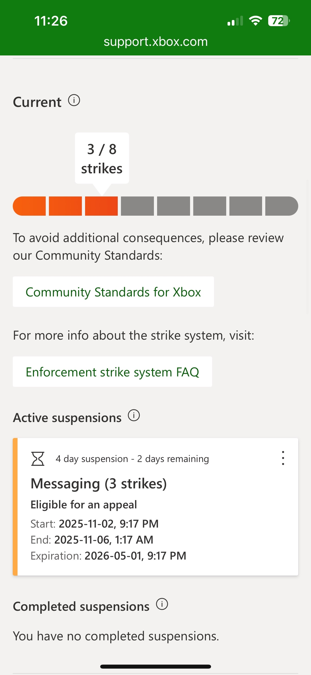Tap the Messaging (3 strikes) heading
Screen dimensions: 311x675
(x=99, y=484)
